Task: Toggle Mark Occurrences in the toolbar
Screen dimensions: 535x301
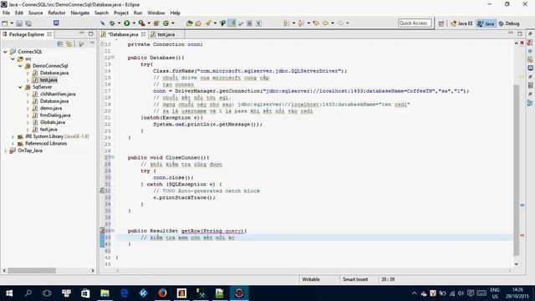Action: (x=232, y=23)
